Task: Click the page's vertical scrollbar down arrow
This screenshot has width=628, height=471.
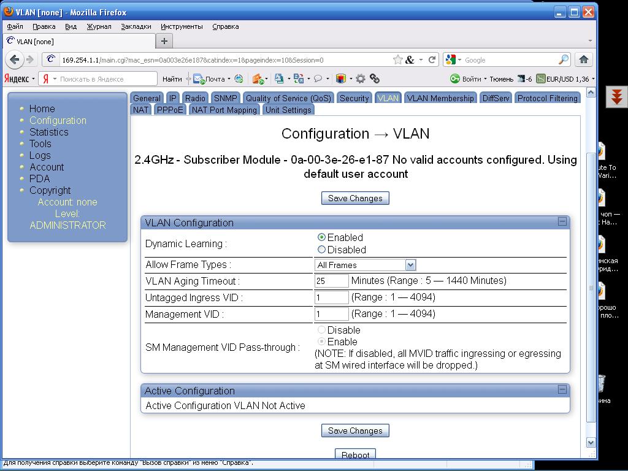Action: 591,442
